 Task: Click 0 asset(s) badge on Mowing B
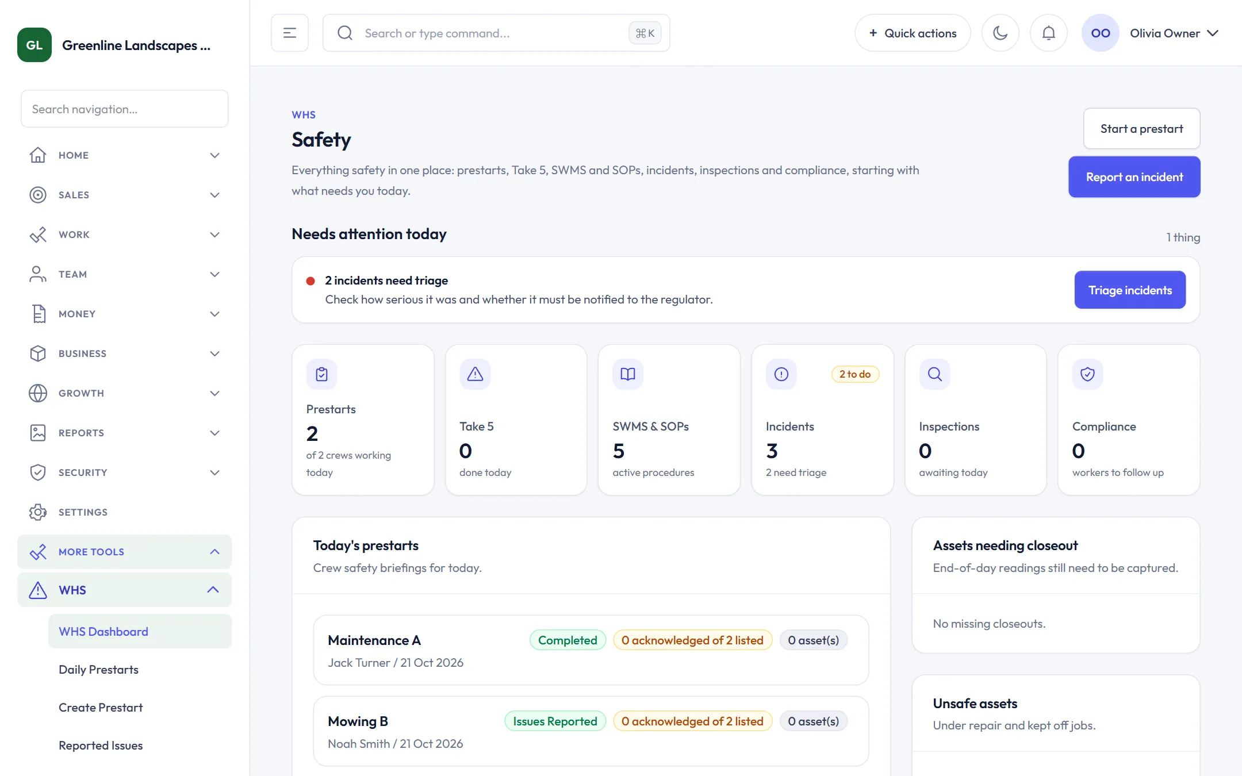(813, 721)
